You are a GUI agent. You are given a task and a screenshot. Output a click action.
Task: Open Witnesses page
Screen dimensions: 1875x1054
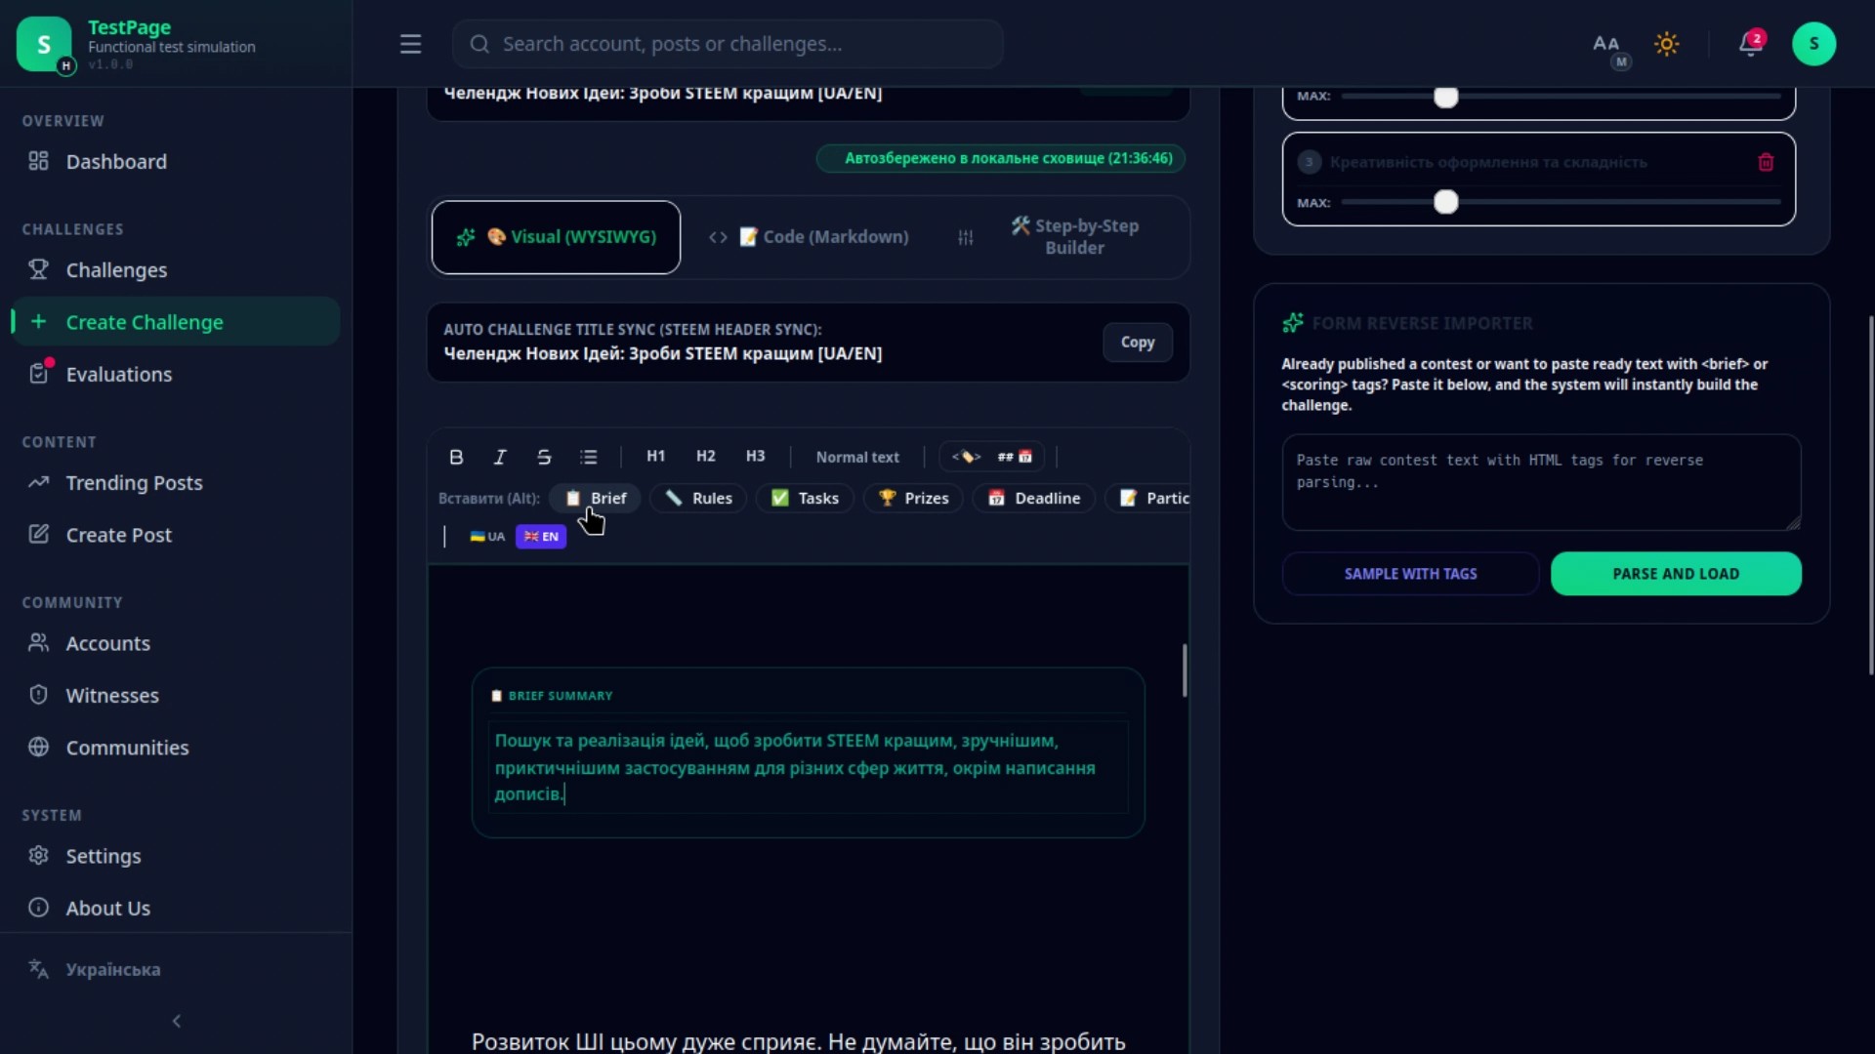tap(176, 695)
